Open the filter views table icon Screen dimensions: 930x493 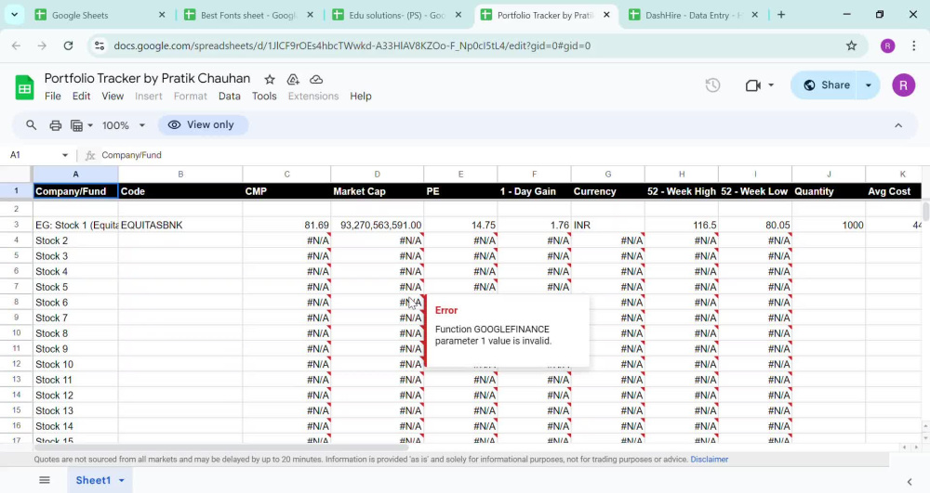pyautogui.click(x=76, y=125)
